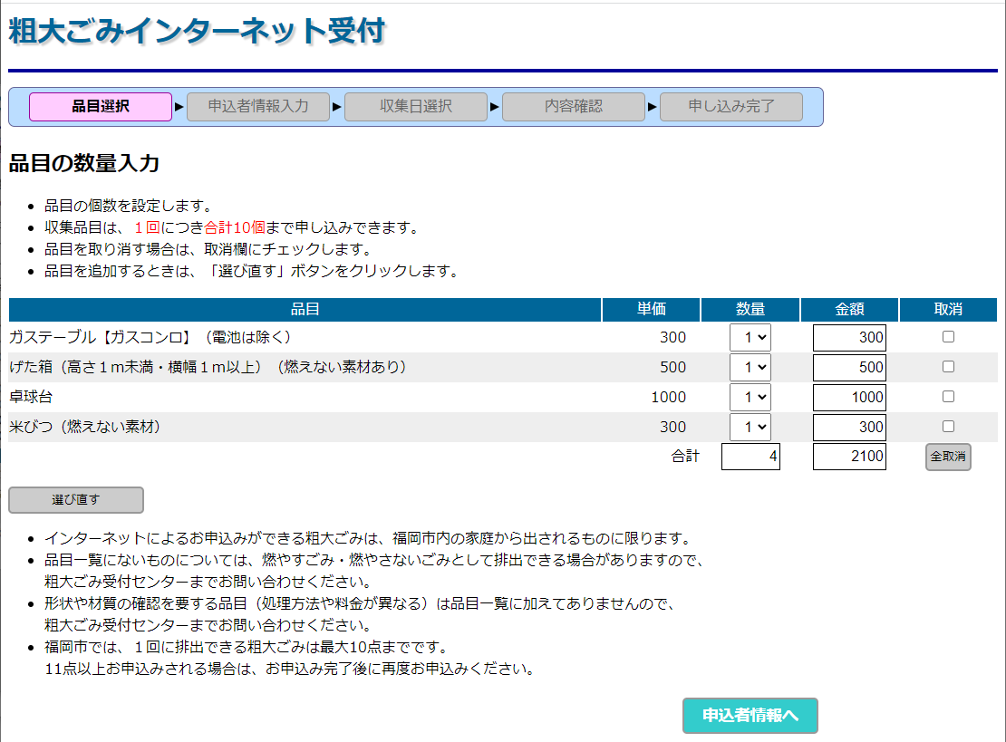The width and height of the screenshot is (1006, 742).
Task: Click the 選び直す button
Action: (x=76, y=499)
